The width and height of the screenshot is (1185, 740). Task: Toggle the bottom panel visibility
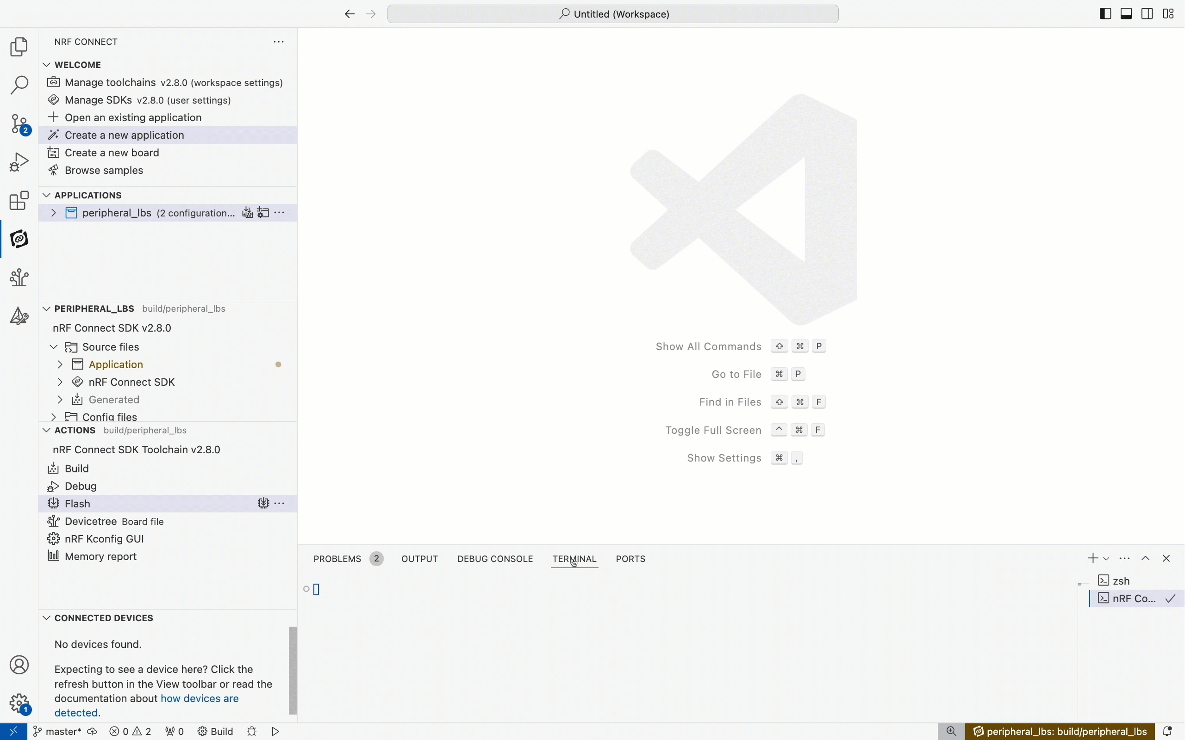click(x=1127, y=14)
